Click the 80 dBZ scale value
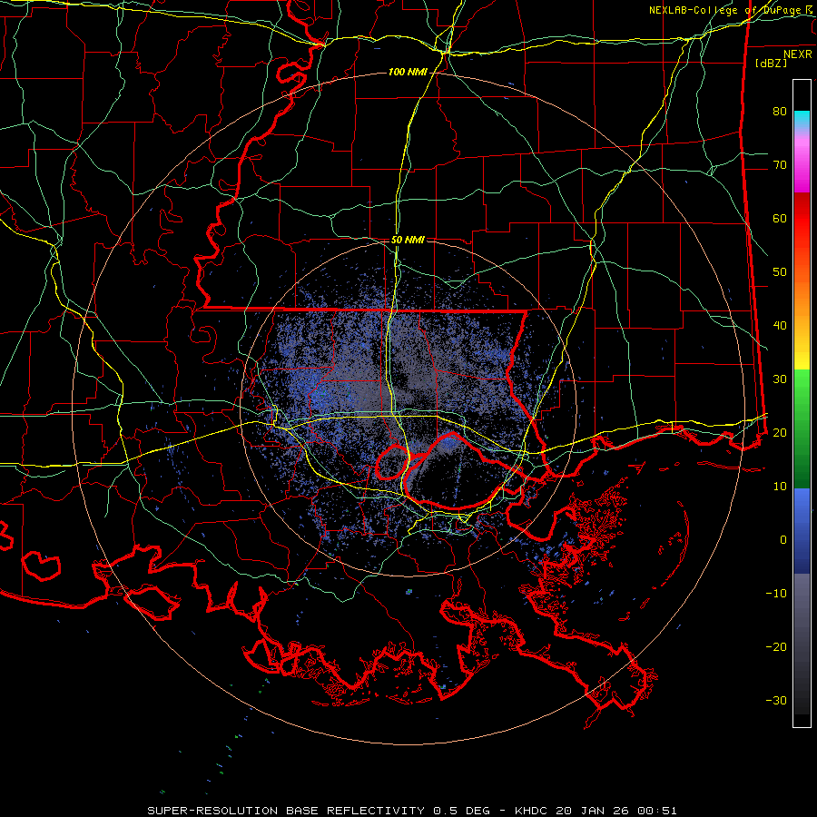 (780, 112)
